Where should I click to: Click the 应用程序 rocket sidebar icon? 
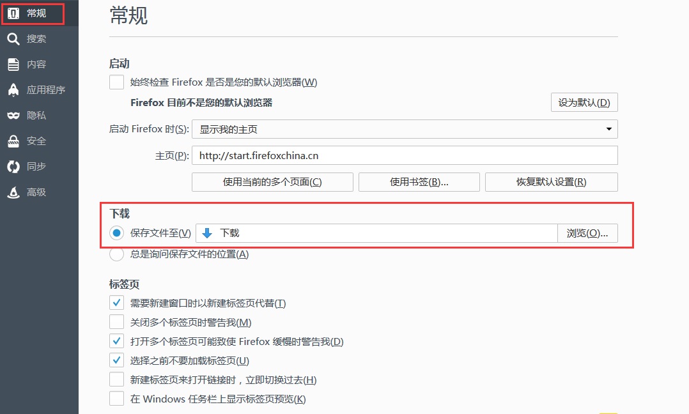[13, 89]
